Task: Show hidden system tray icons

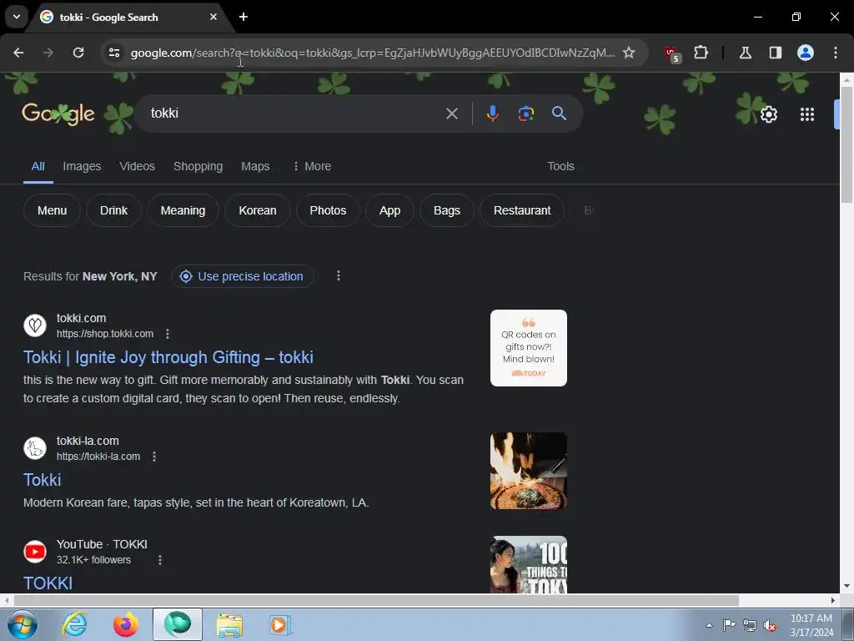Action: coord(709,625)
